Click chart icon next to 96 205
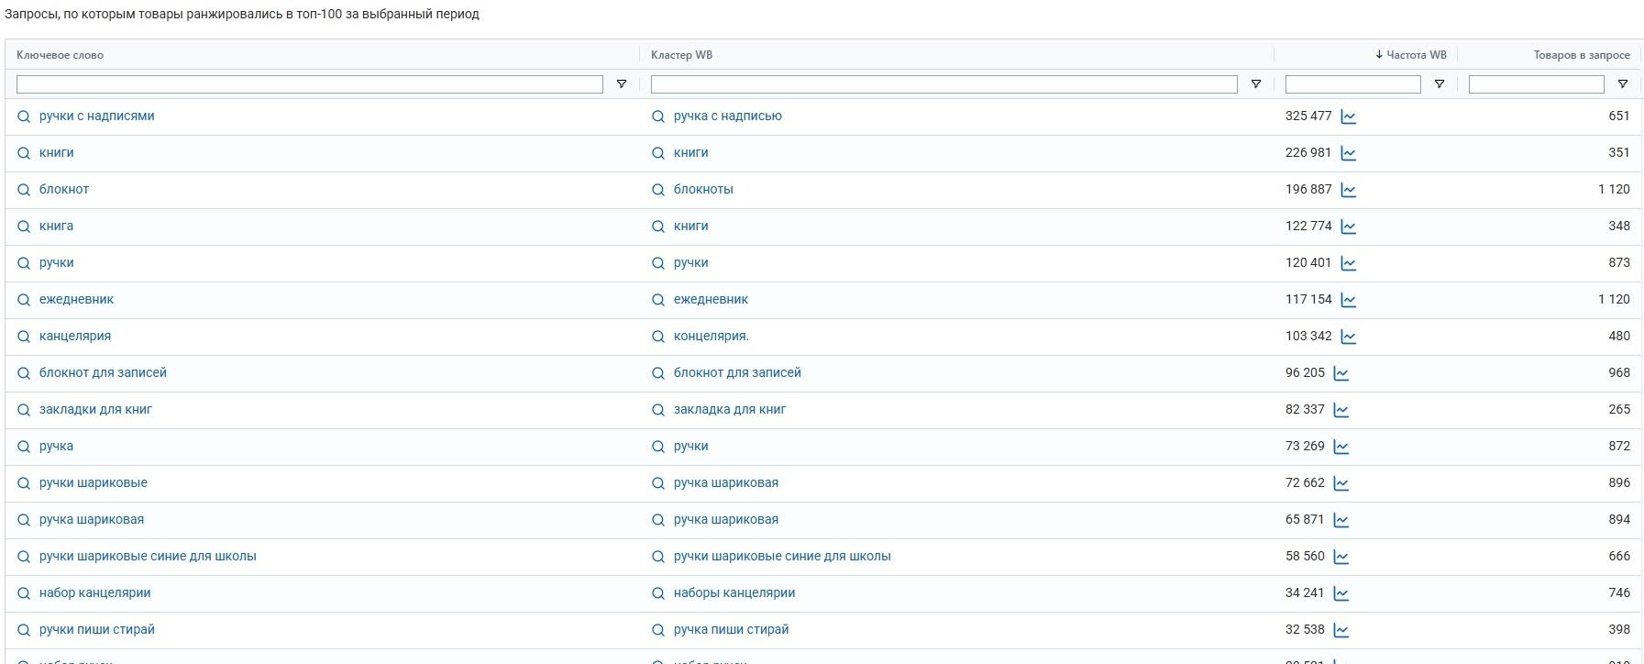The height and width of the screenshot is (664, 1644). (1341, 373)
